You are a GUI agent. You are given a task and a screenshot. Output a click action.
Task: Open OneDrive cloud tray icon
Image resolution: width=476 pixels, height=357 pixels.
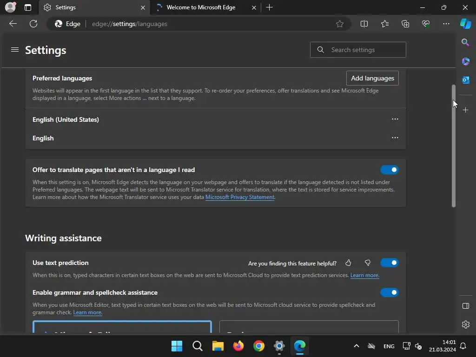point(371,346)
